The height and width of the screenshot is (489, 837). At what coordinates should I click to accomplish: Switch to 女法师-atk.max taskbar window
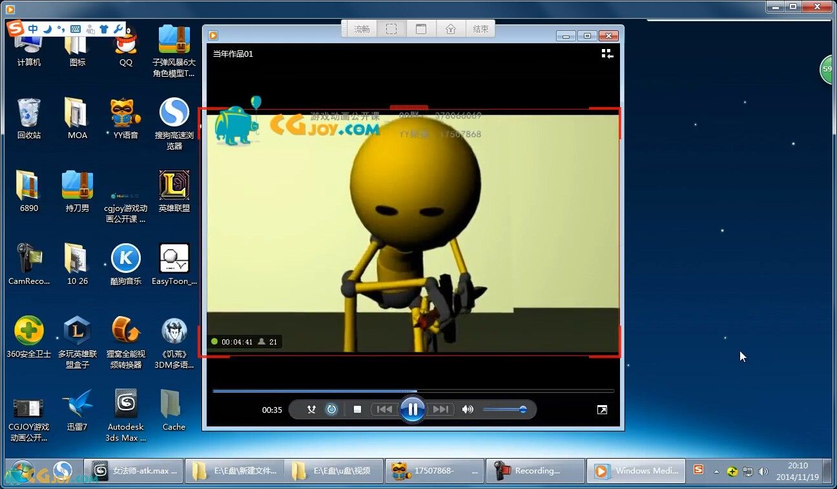[133, 471]
